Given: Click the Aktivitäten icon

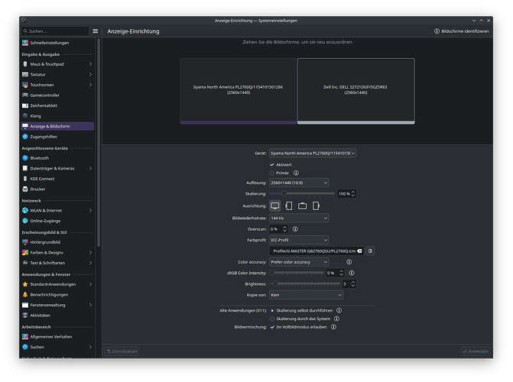Looking at the screenshot, I should (25, 316).
